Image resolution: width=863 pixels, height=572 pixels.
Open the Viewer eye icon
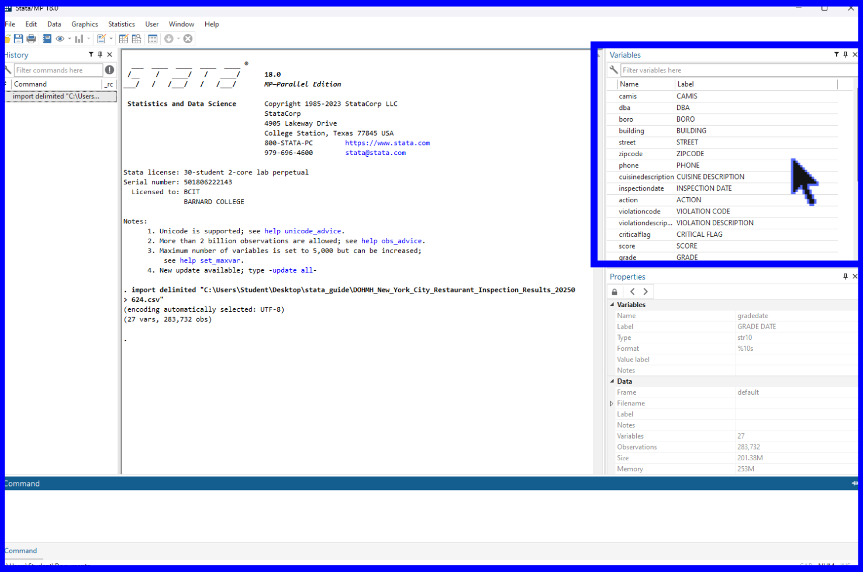coord(60,39)
